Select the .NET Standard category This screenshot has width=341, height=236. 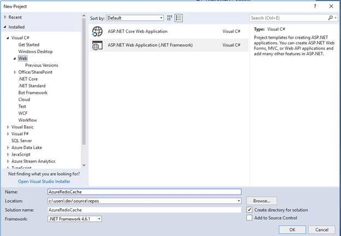32,86
